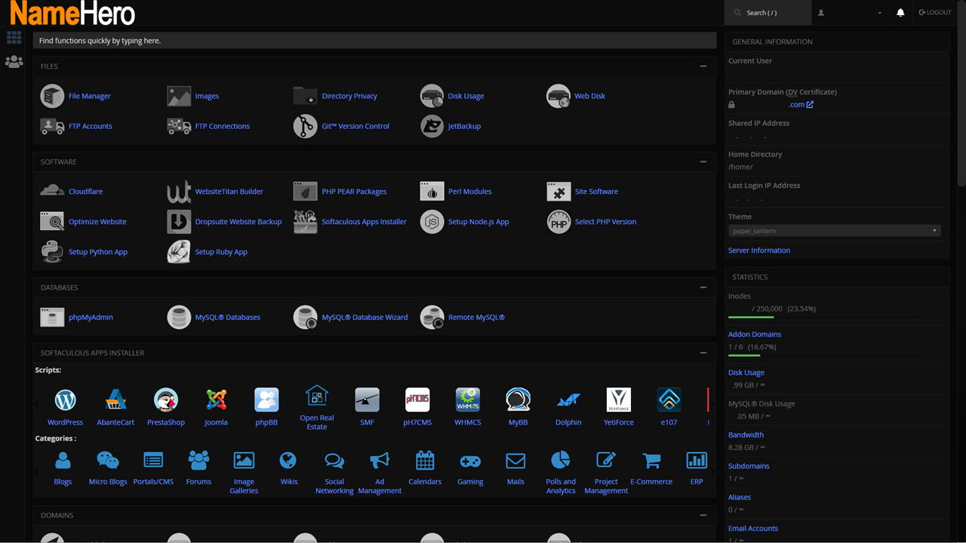Viewport: 966px width, 543px height.
Task: Open Subdomains statistics link
Action: coord(749,466)
